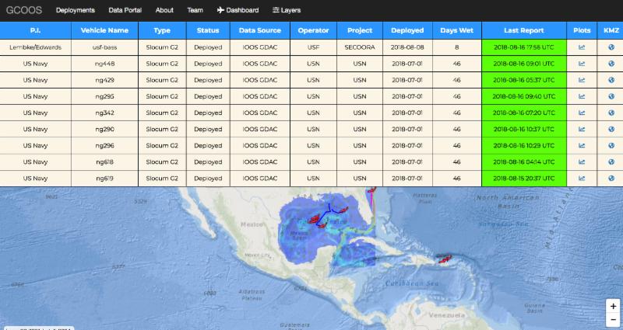Open the Dashboard menu item
Viewport: 623px width, 330px height.
(x=238, y=10)
